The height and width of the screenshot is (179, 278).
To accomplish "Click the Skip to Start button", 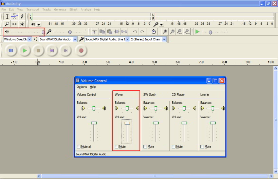I will [x=52, y=51].
